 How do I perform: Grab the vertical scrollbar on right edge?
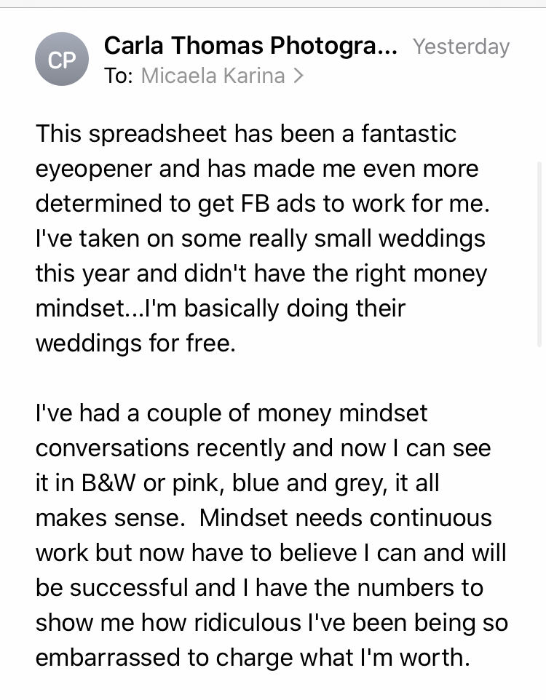click(x=539, y=255)
